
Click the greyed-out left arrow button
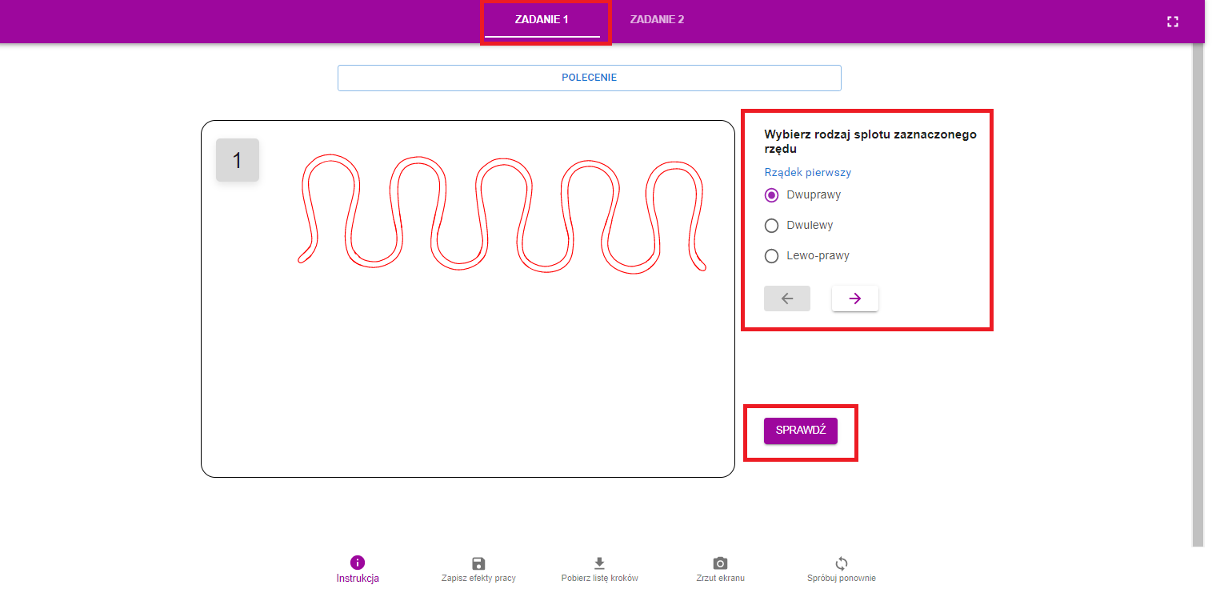click(786, 298)
